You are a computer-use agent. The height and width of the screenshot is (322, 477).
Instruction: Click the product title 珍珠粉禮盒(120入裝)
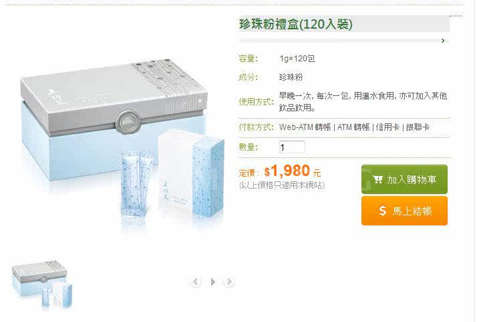(x=296, y=24)
